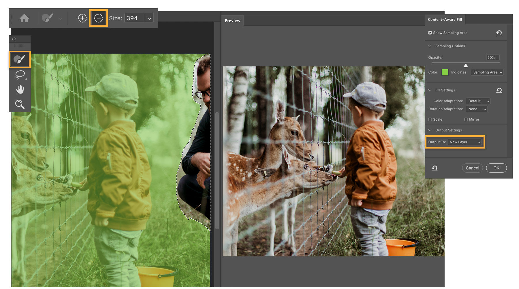Switch to the Preview tab
The height and width of the screenshot is (289, 519).
(233, 20)
